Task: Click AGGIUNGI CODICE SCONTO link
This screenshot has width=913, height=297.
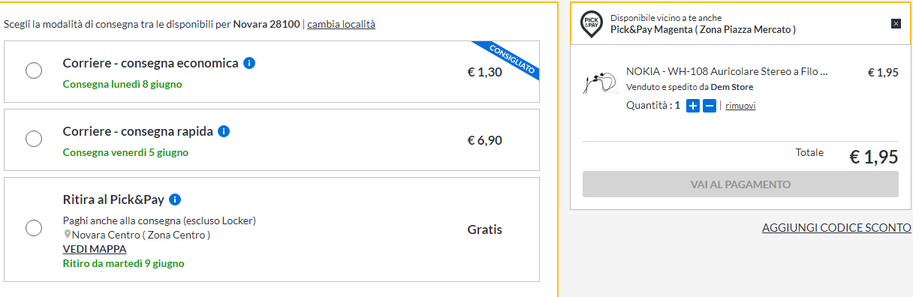Action: (x=836, y=227)
